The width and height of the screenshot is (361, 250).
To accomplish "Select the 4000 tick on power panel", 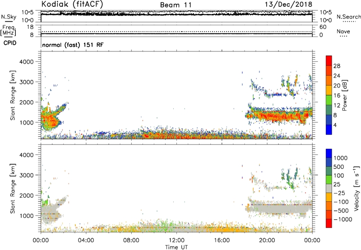I will coord(26,62).
